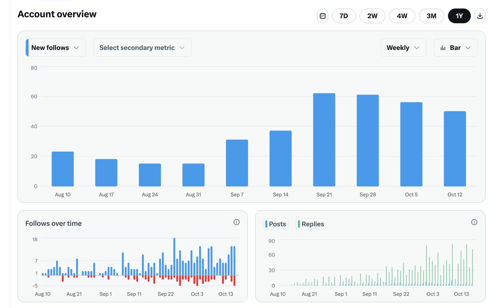Screen dimensions: 492x308
Task: Click the Oct 12 weekly bar
Action: (455, 149)
